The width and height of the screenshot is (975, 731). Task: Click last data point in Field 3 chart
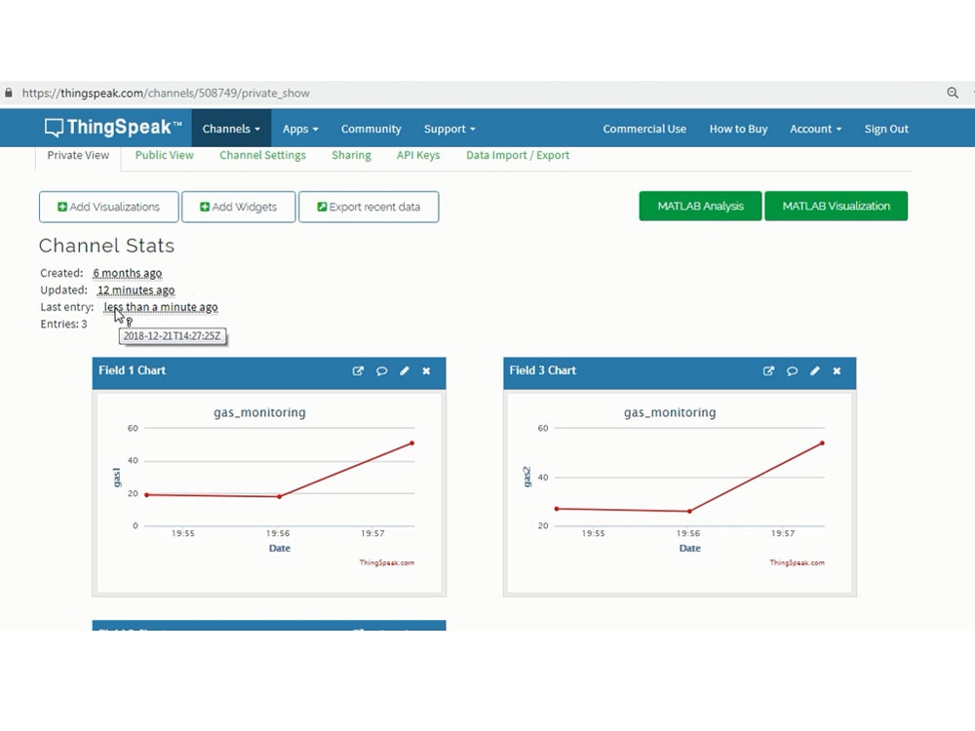click(x=822, y=443)
